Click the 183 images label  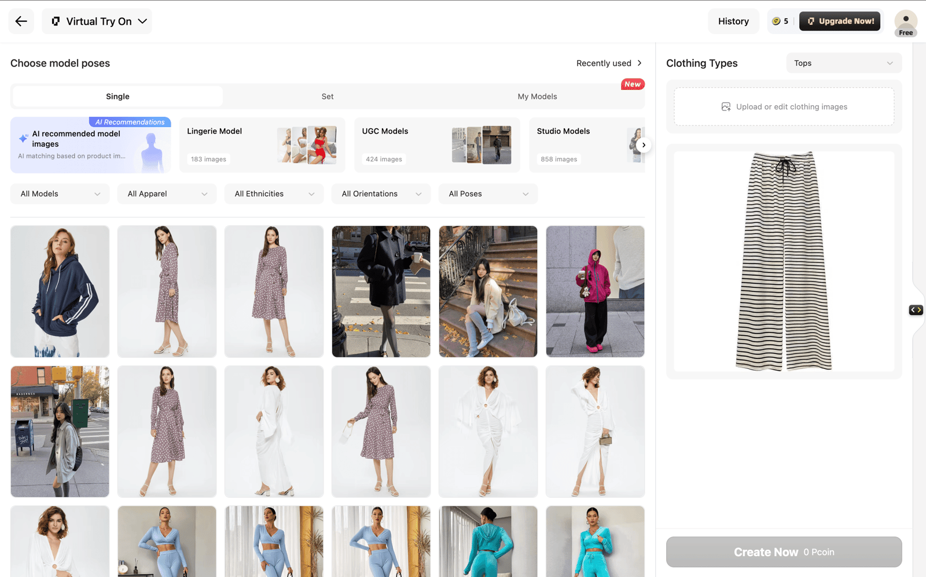click(208, 159)
